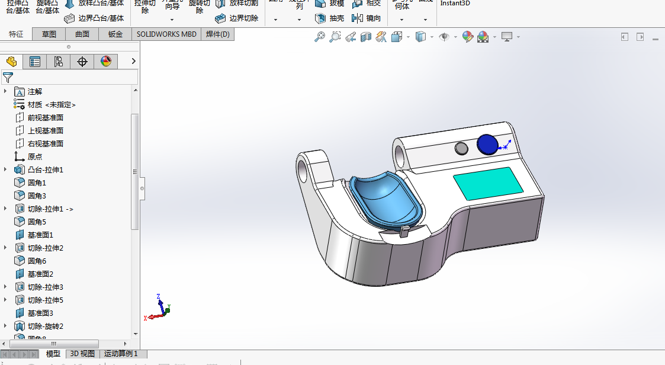
Task: Click the View Settings monitor icon
Action: coord(507,37)
